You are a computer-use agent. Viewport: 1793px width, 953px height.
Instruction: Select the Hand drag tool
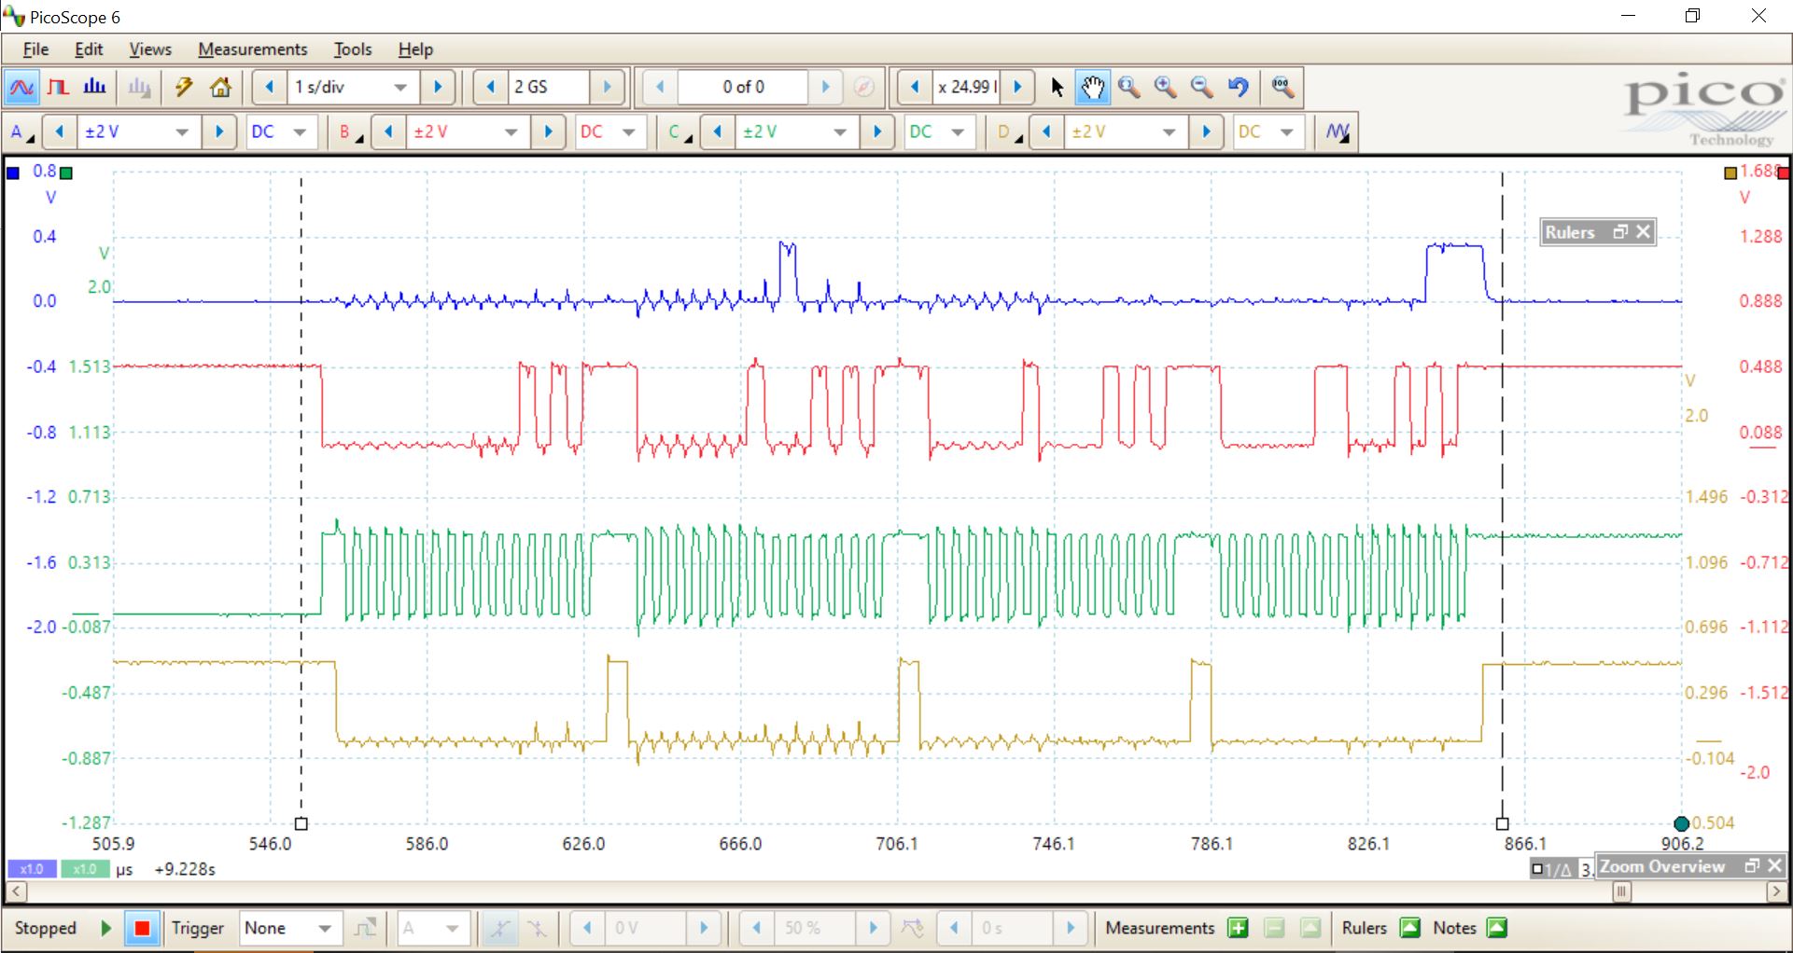tap(1093, 88)
